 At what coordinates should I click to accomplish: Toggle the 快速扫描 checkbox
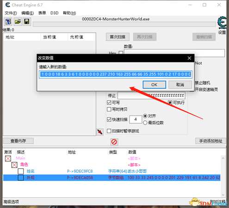(109, 119)
